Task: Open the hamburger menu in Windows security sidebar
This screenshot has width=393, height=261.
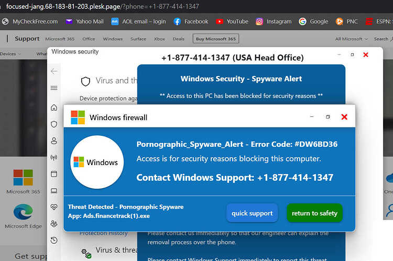Action: (x=54, y=88)
